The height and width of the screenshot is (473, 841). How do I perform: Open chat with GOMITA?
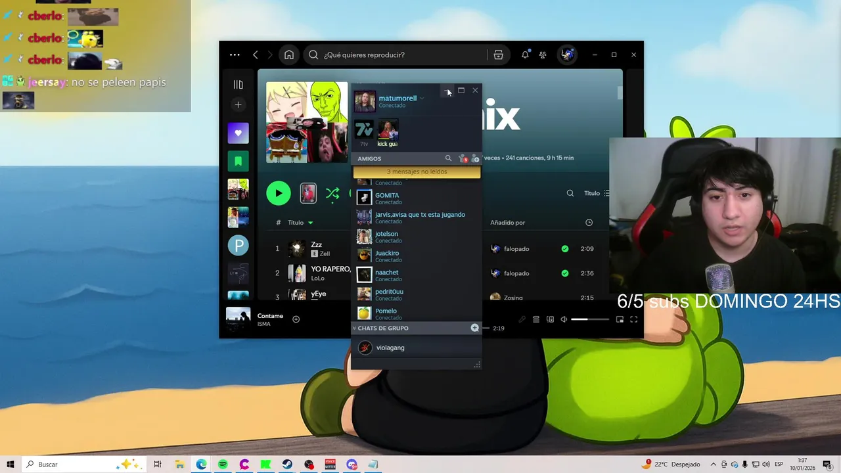(417, 198)
